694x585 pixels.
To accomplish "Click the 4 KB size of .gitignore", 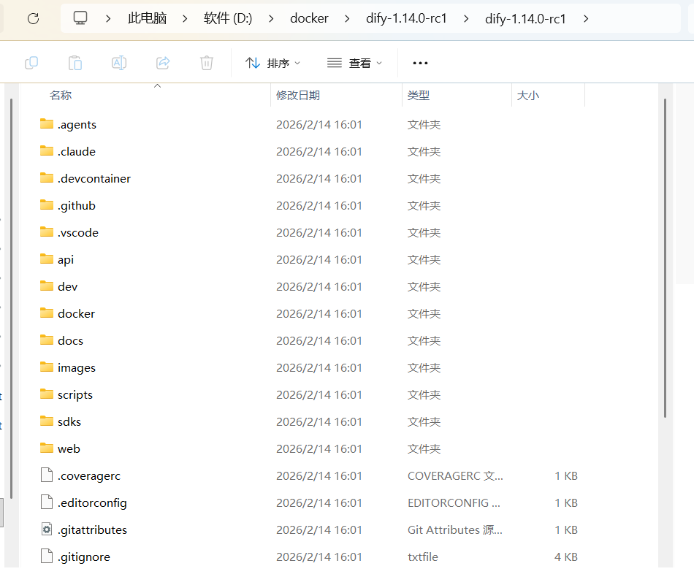I will coord(566,557).
